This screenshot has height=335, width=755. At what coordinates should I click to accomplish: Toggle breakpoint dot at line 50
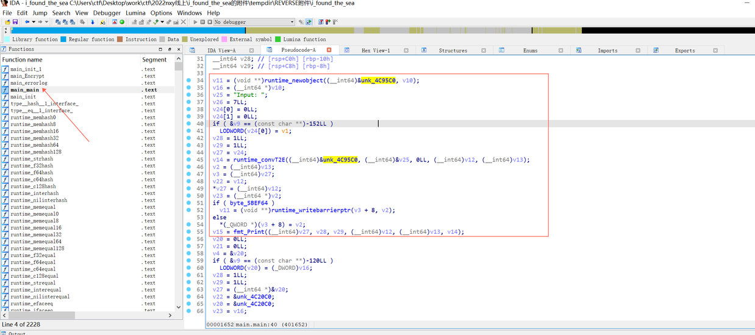pyautogui.click(x=189, y=196)
